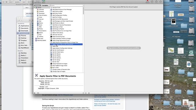The image size is (196, 110).
Task: Collapse the Library disclosure triangle
Action: coord(35,8)
